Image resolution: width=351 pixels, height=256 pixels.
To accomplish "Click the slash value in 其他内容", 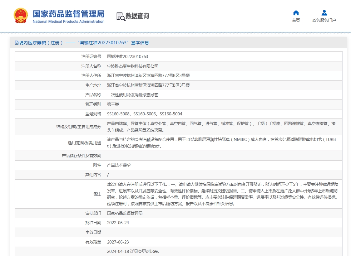I will (108, 175).
